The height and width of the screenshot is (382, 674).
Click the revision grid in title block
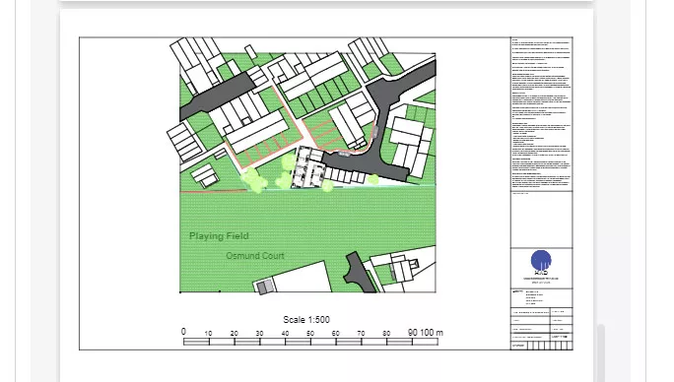click(549, 346)
